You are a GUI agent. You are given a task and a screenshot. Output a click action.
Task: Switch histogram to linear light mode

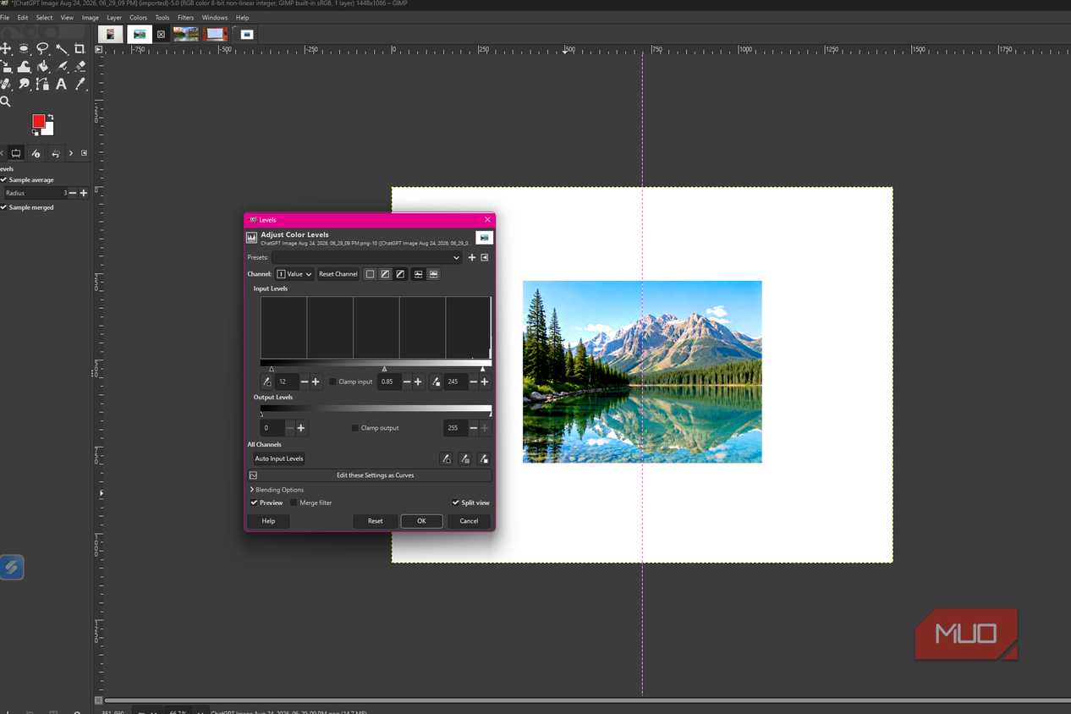[370, 274]
